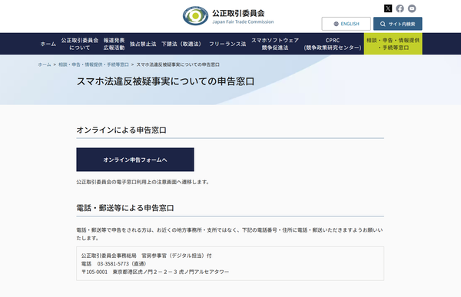Click heading オンラインによる申告窓口
Image resolution: width=461 pixels, height=297 pixels.
point(121,130)
